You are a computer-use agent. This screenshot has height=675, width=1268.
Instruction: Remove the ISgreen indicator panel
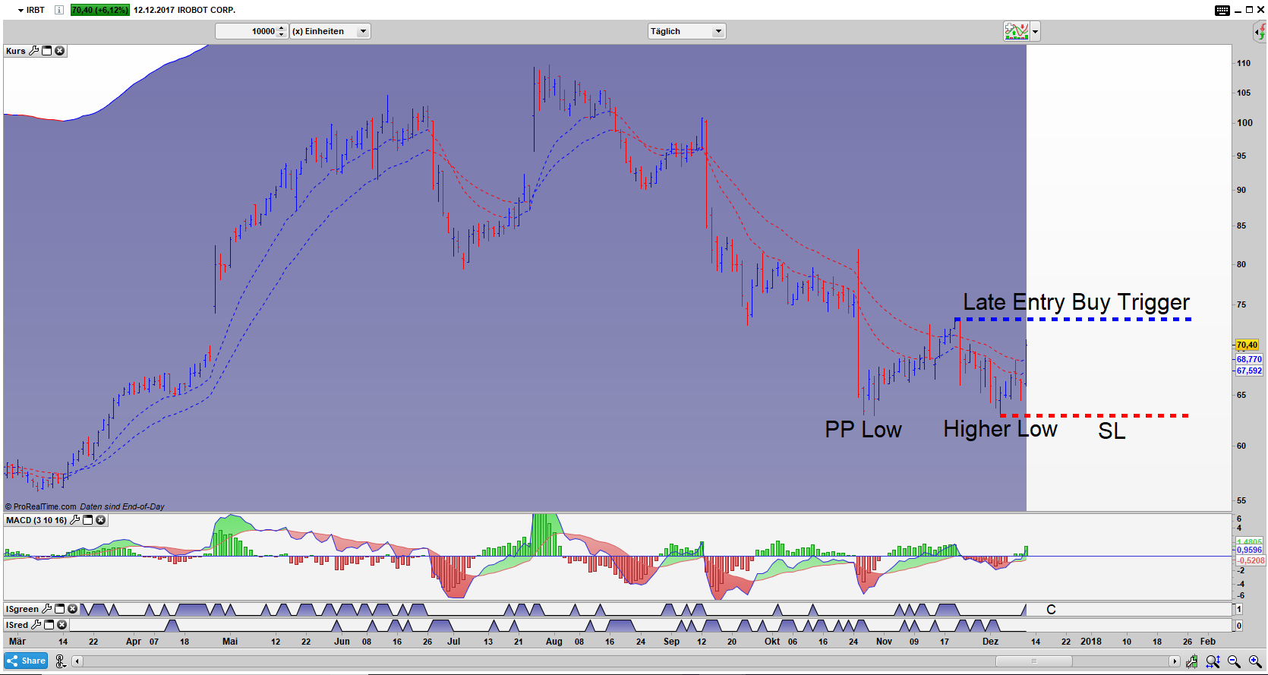point(73,609)
